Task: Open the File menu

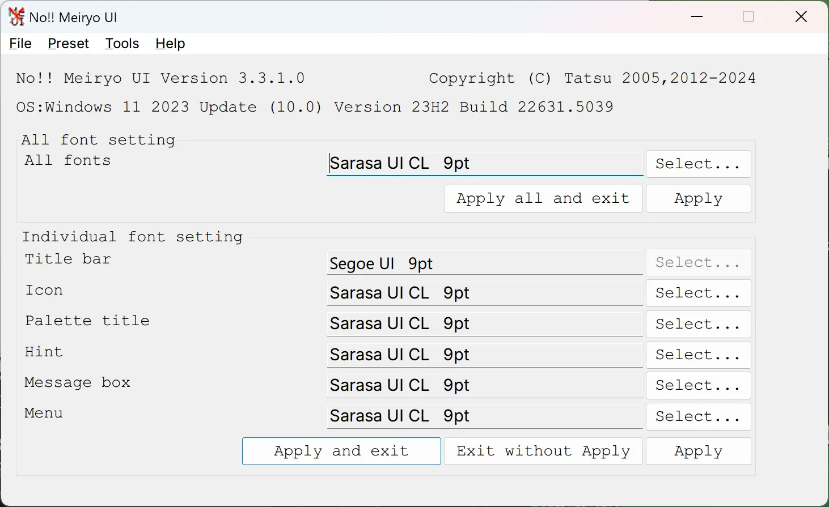Action: point(20,44)
